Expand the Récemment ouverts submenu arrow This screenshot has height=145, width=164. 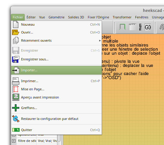click(x=100, y=40)
